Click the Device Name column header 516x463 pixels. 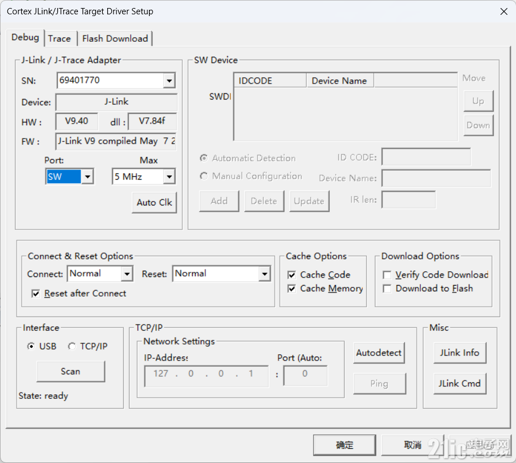click(x=340, y=81)
